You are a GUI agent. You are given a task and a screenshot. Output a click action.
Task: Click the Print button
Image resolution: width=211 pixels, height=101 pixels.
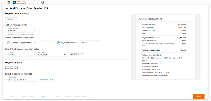[43, 96]
